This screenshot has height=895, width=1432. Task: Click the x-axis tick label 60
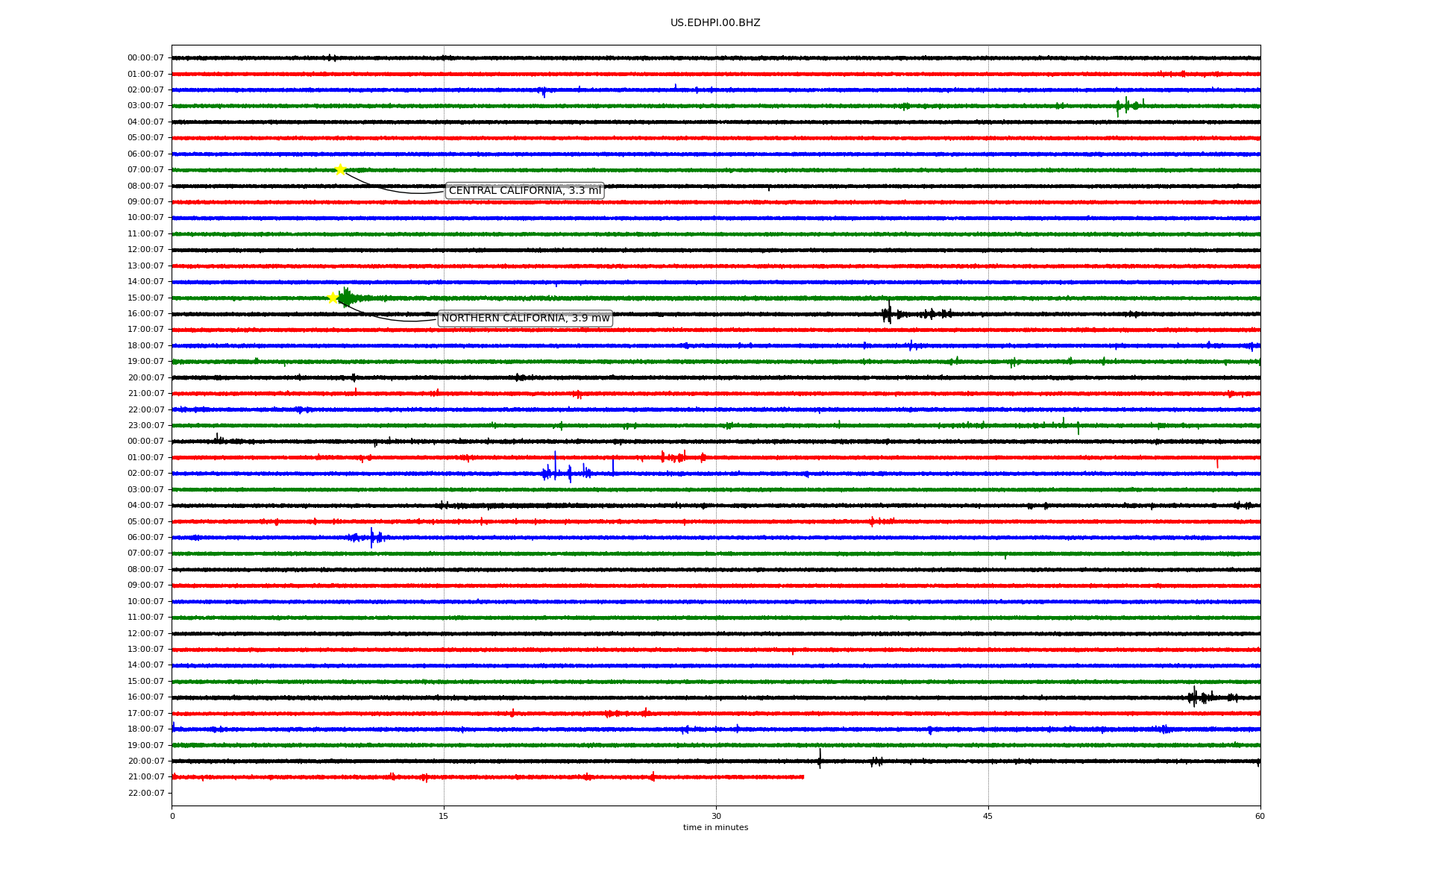click(x=1259, y=816)
